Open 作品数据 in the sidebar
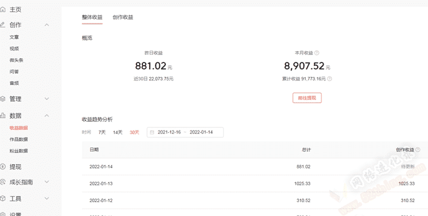This screenshot has width=428, height=216. (19, 140)
